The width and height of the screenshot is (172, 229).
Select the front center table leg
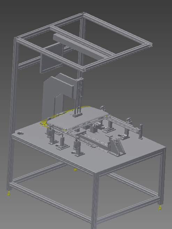pos(95,200)
